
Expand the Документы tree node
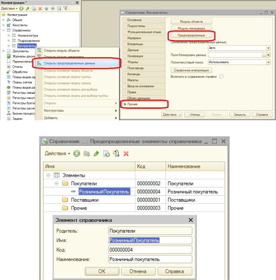coord(3,51)
